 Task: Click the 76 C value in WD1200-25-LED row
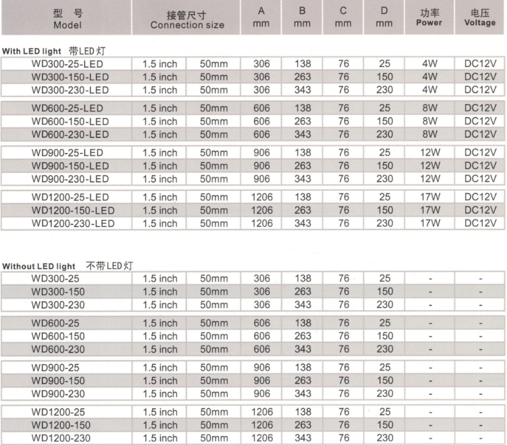click(x=343, y=197)
